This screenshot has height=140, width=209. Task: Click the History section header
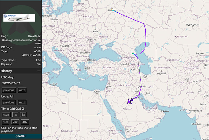[6, 71]
